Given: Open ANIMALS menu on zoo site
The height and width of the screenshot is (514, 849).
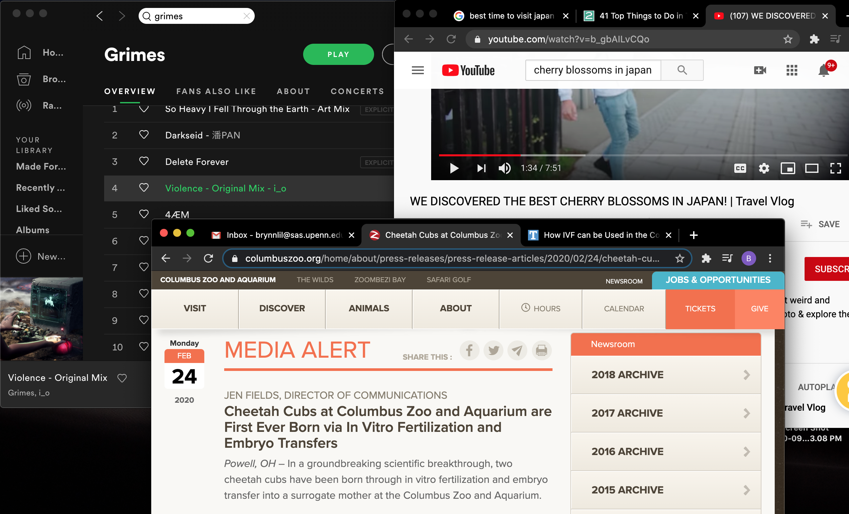Looking at the screenshot, I should 369,309.
